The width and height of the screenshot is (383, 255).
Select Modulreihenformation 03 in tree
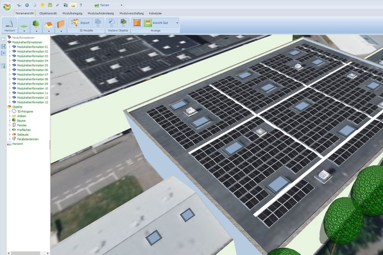click(33, 56)
